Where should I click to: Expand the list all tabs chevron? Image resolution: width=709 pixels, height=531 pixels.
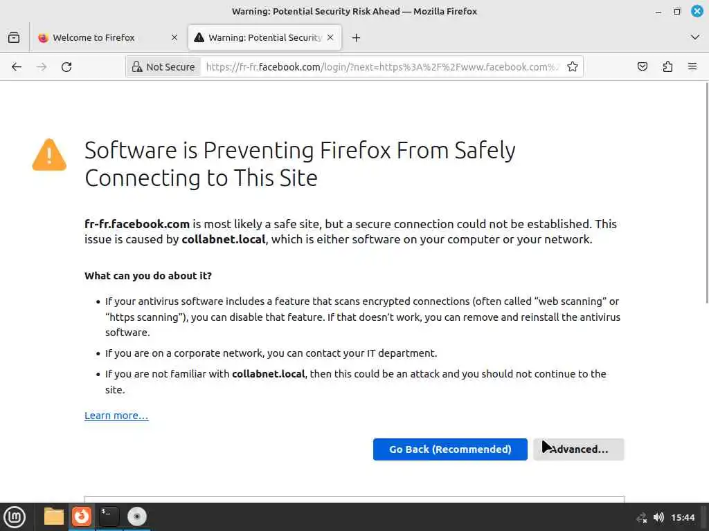coord(695,37)
